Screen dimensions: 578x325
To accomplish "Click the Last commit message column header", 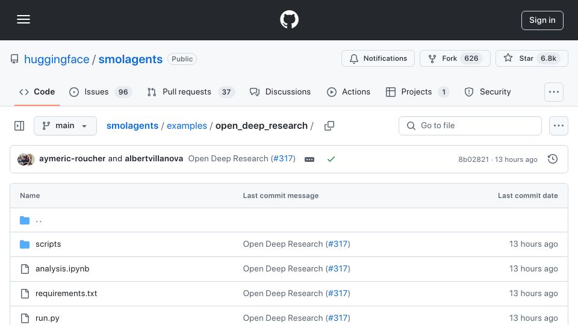I will pos(281,196).
